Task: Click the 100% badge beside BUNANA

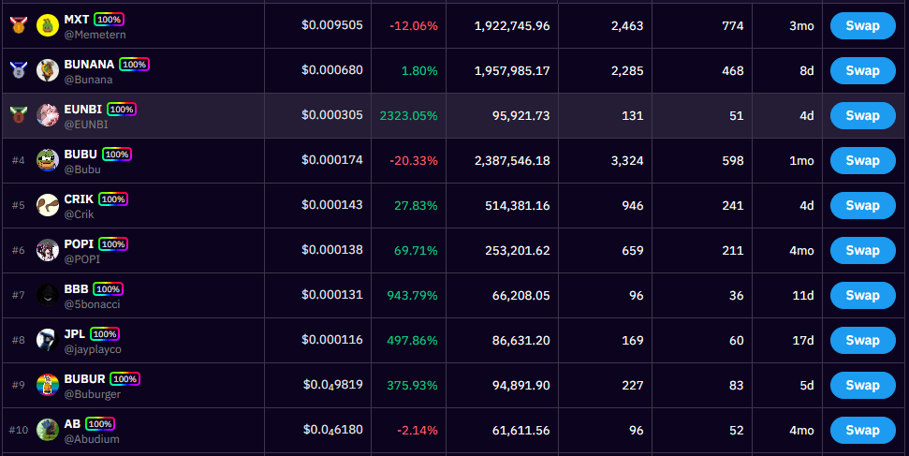Action: pos(134,65)
